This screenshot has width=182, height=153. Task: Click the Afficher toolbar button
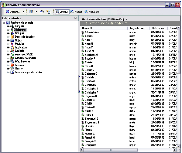click(x=62, y=12)
